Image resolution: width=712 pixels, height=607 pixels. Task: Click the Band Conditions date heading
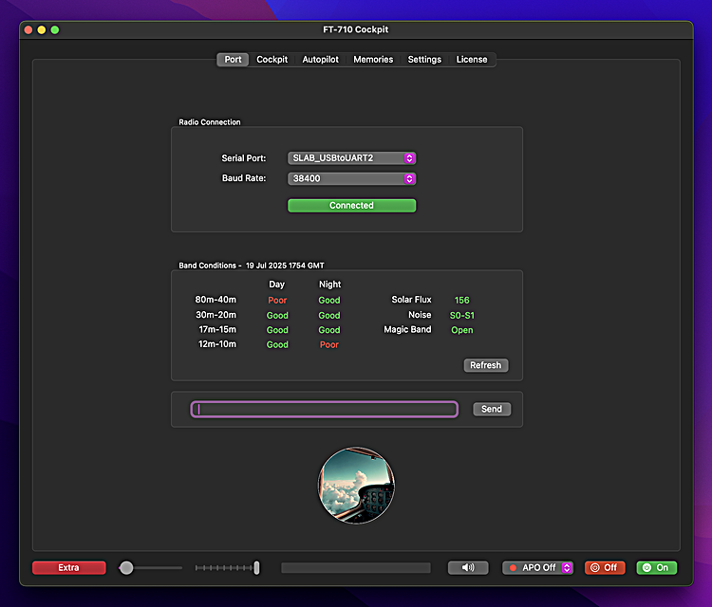pos(252,266)
